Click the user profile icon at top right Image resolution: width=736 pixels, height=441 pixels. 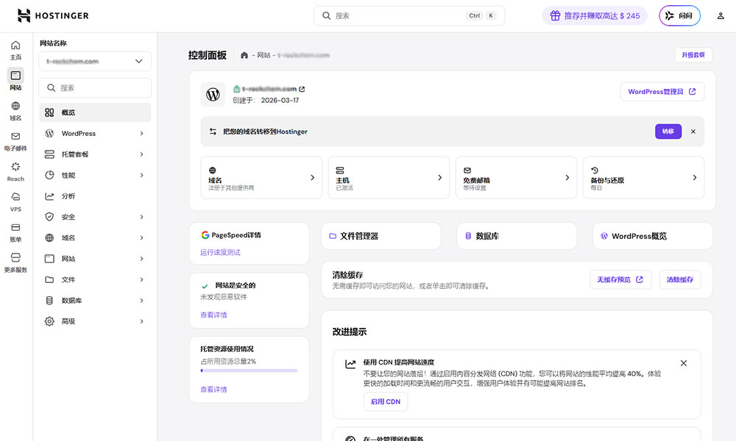721,16
